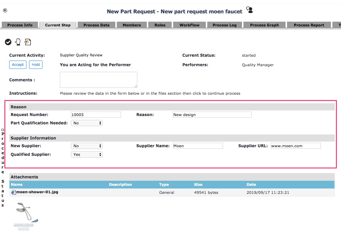
Task: Open the New Supplier dropdown
Action: pos(87,146)
